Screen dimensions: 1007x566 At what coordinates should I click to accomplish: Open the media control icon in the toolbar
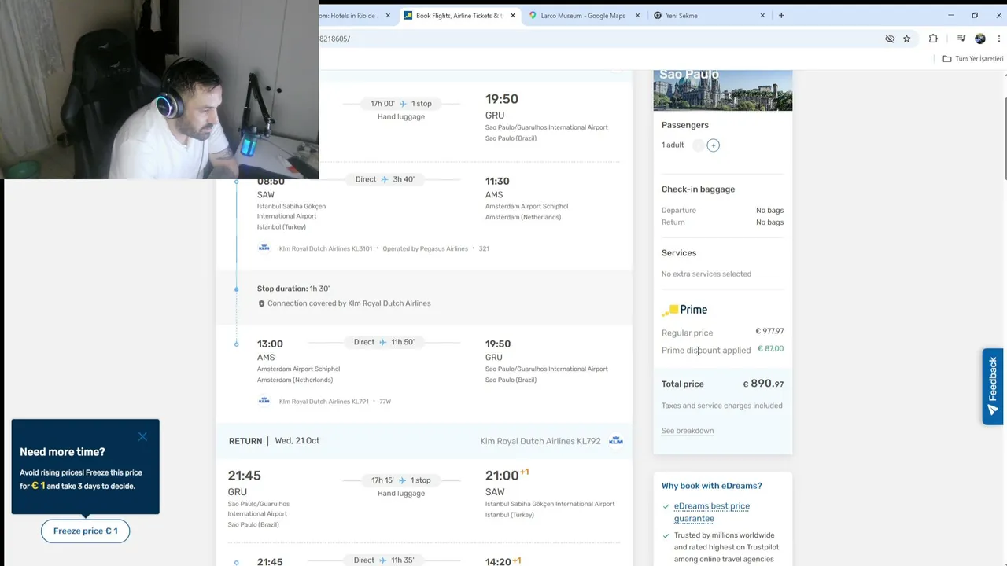tap(961, 39)
